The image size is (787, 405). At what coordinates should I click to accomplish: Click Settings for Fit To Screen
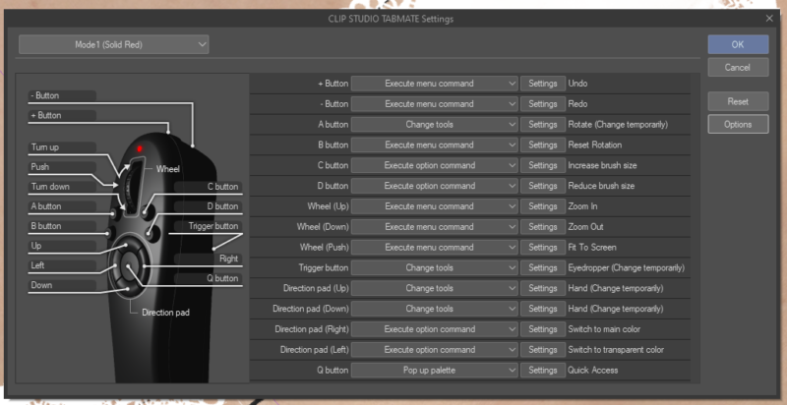[x=543, y=248]
